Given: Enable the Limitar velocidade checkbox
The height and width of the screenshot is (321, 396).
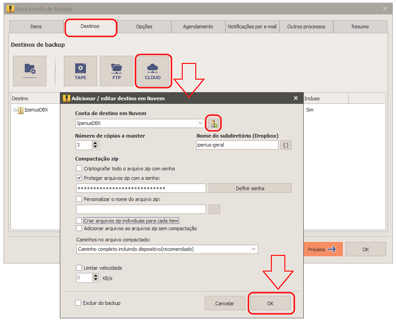Looking at the screenshot, I should tap(79, 268).
